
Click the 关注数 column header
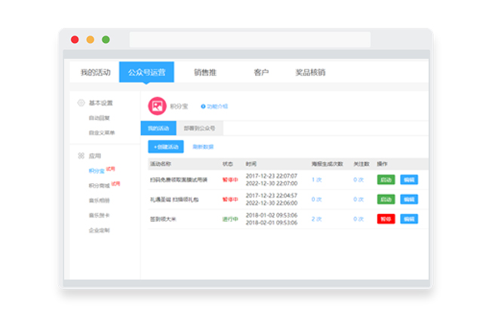click(x=361, y=164)
